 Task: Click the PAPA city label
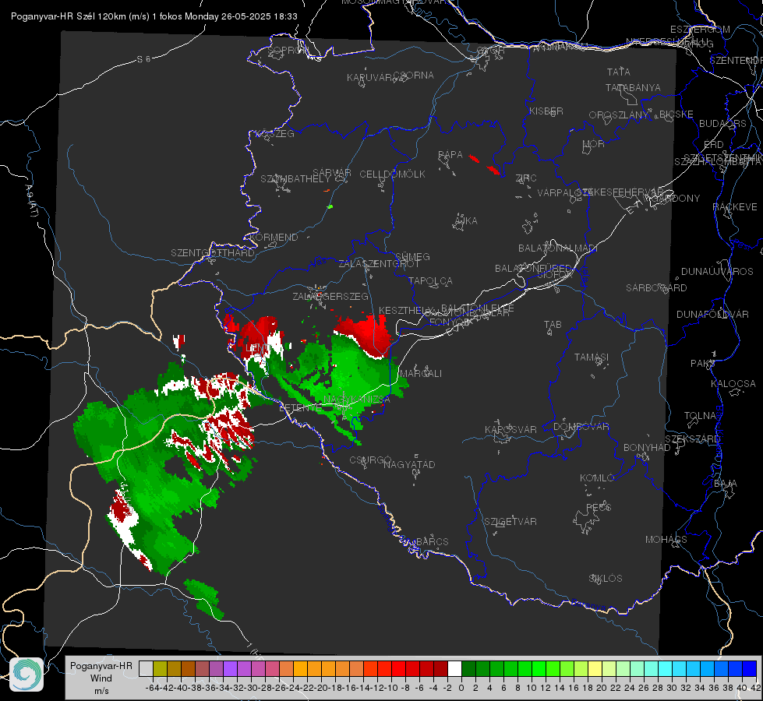point(450,155)
